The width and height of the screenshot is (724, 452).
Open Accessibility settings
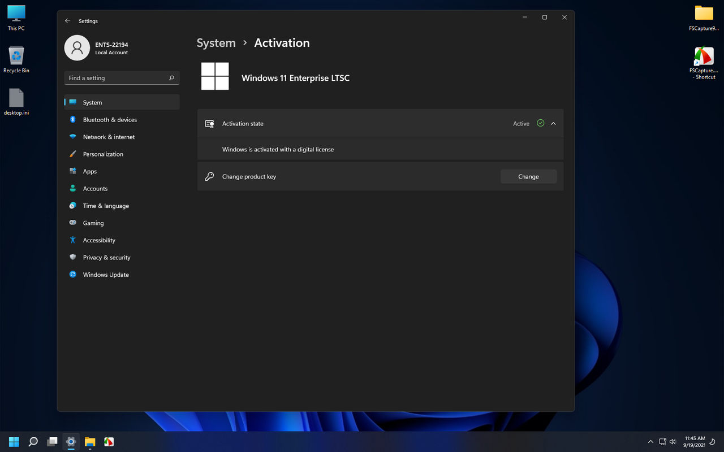click(122, 240)
